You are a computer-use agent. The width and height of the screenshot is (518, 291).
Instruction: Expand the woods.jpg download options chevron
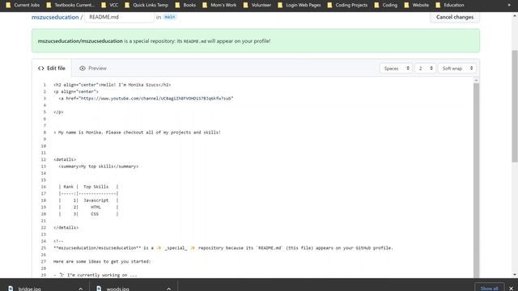[x=169, y=289]
